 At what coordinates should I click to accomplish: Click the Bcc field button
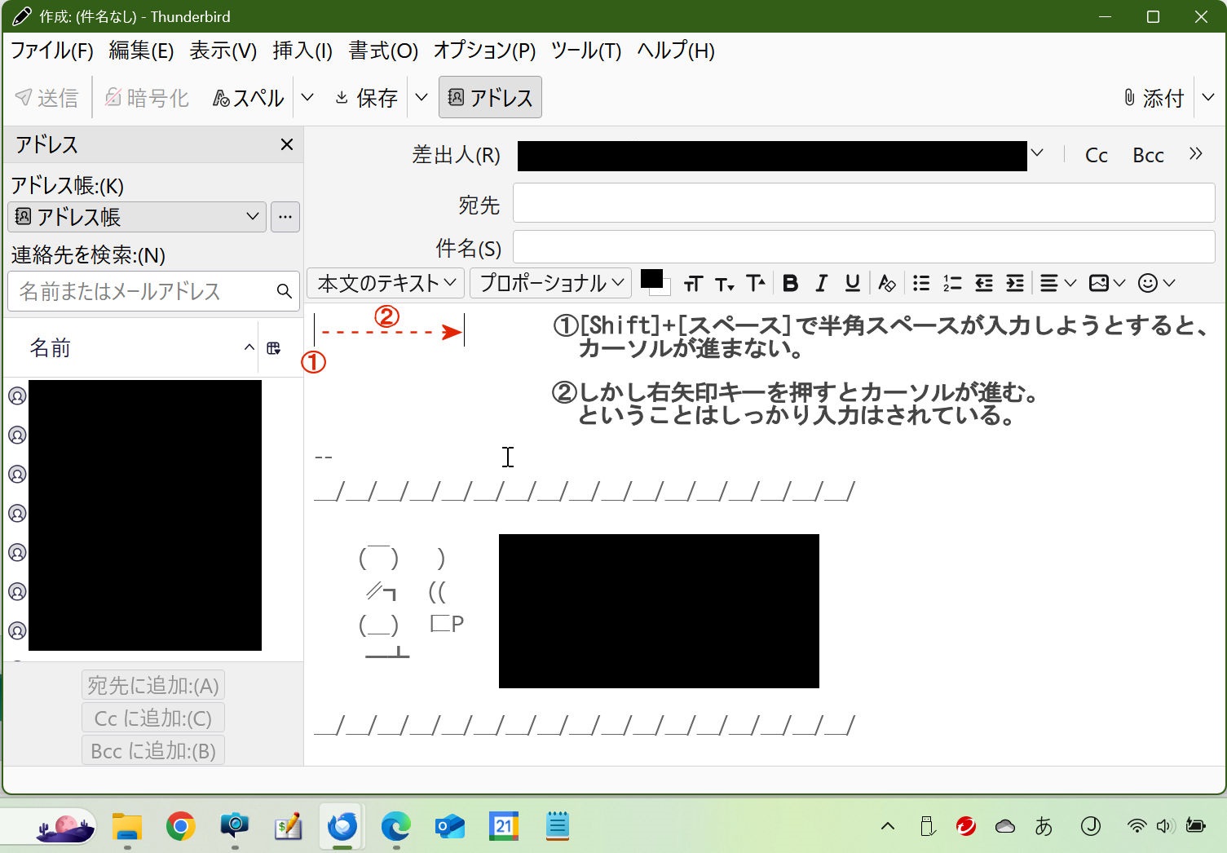pyautogui.click(x=1148, y=155)
